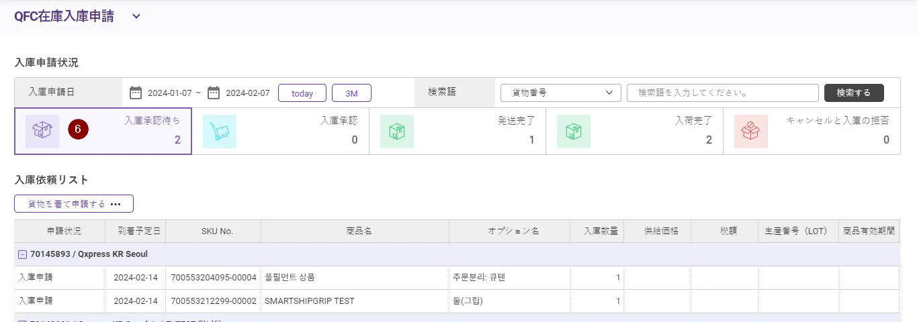Click the cancel and rejection box icon
This screenshot has width=917, height=322.
click(x=751, y=131)
